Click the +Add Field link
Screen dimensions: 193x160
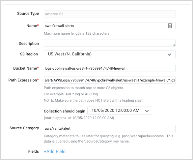(55, 151)
